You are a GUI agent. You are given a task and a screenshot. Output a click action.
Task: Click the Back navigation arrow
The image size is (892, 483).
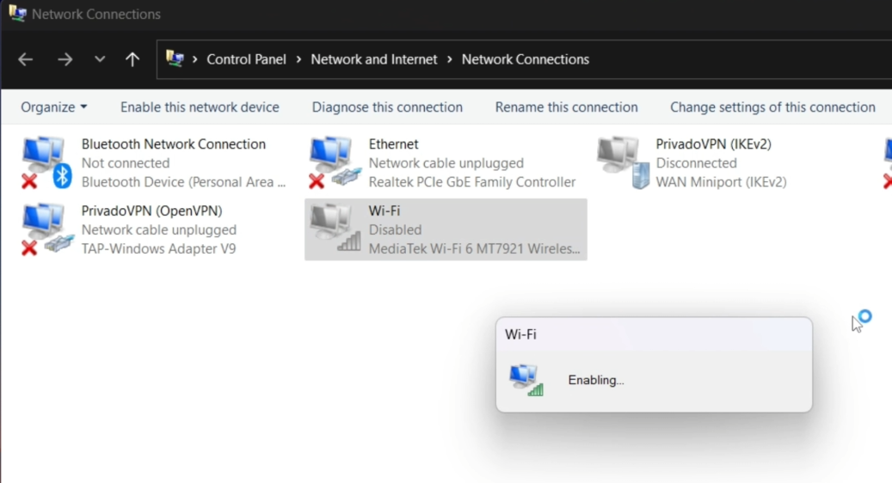(x=26, y=59)
